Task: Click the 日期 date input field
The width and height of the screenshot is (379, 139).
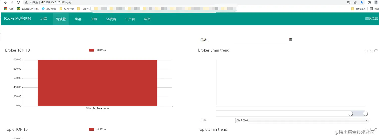Action: [259, 39]
